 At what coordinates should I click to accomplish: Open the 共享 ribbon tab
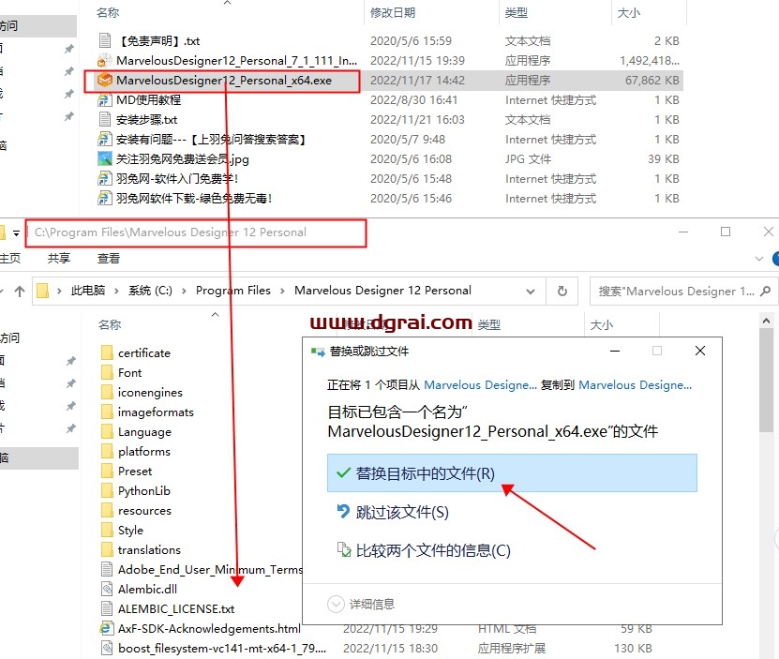[x=59, y=259]
